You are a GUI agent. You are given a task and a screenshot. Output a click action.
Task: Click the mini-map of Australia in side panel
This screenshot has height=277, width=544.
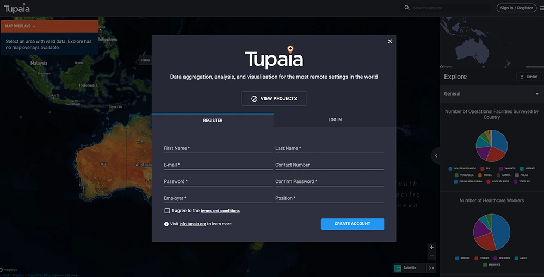point(492,41)
